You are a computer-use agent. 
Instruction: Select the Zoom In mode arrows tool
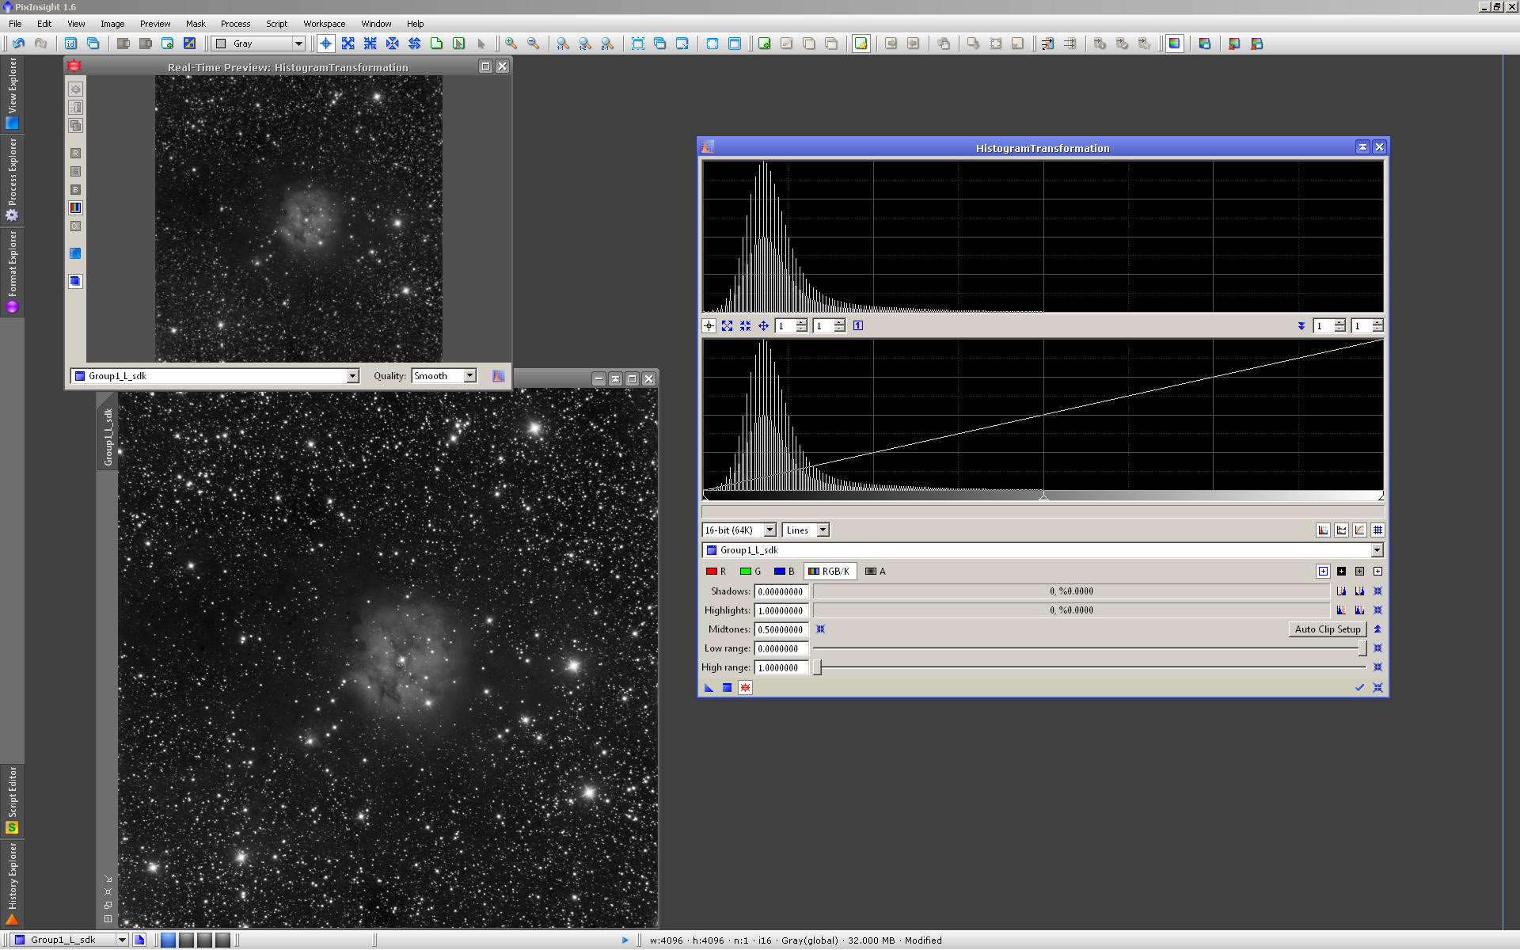(348, 44)
